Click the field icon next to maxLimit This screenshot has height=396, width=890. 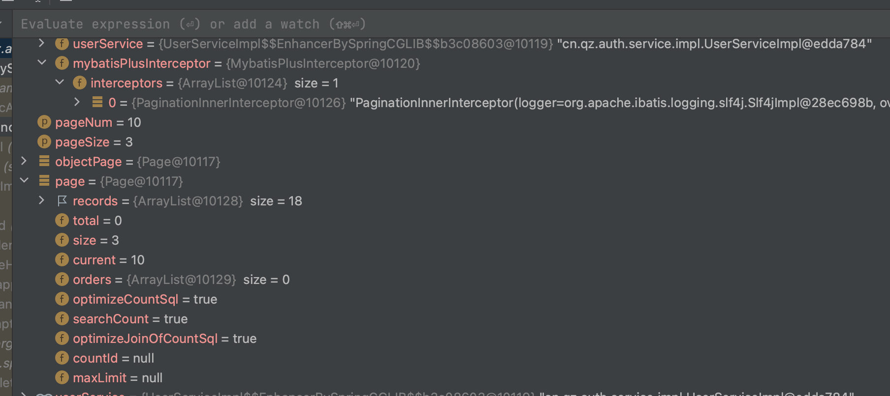(x=62, y=378)
